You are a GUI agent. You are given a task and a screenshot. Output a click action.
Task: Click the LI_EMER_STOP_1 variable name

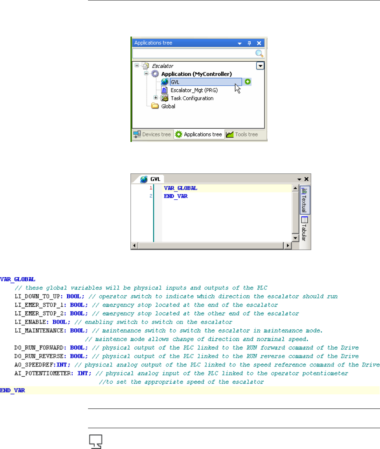point(39,305)
